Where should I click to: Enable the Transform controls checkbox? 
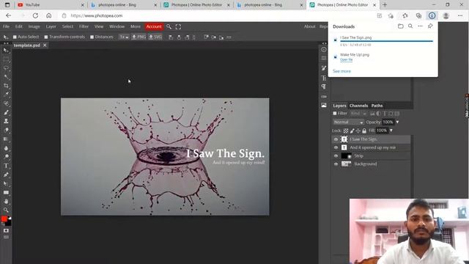pos(46,37)
